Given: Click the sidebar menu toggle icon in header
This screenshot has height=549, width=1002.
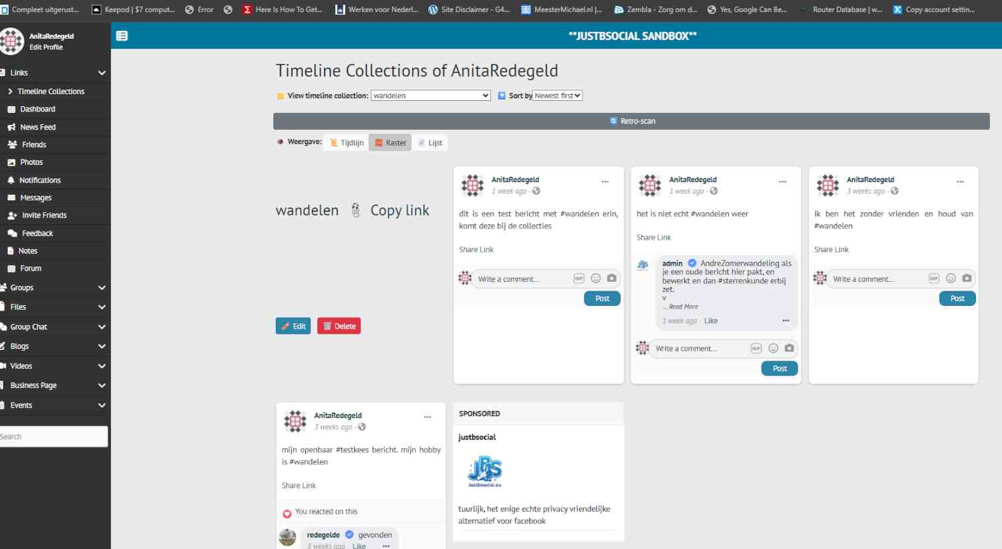Looking at the screenshot, I should point(122,36).
